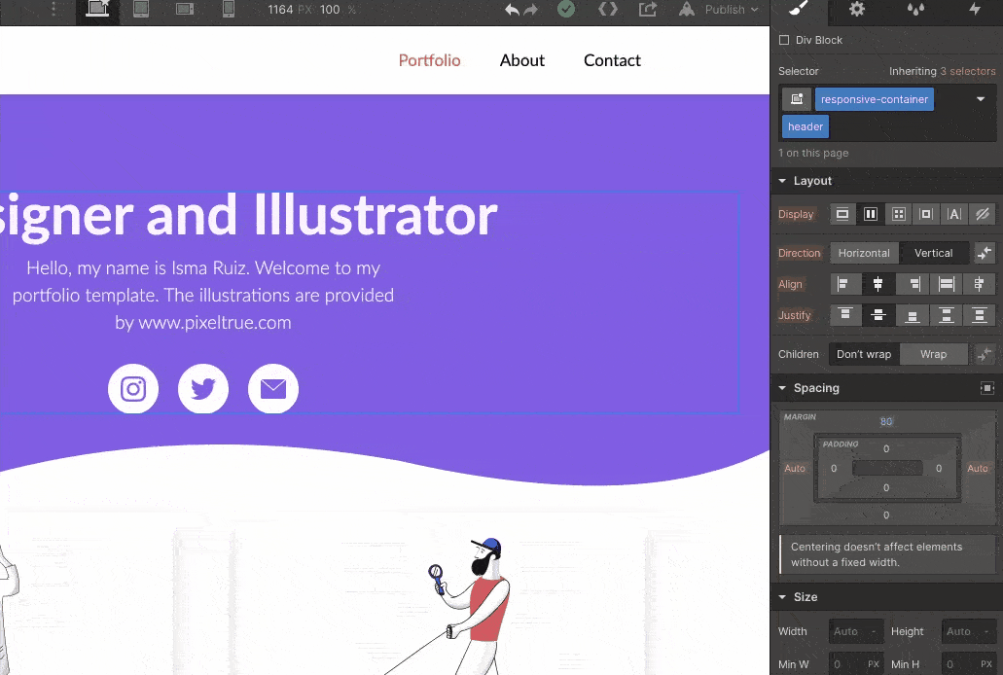The image size is (1003, 675).
Task: Click the top margin value 80
Action: 886,422
